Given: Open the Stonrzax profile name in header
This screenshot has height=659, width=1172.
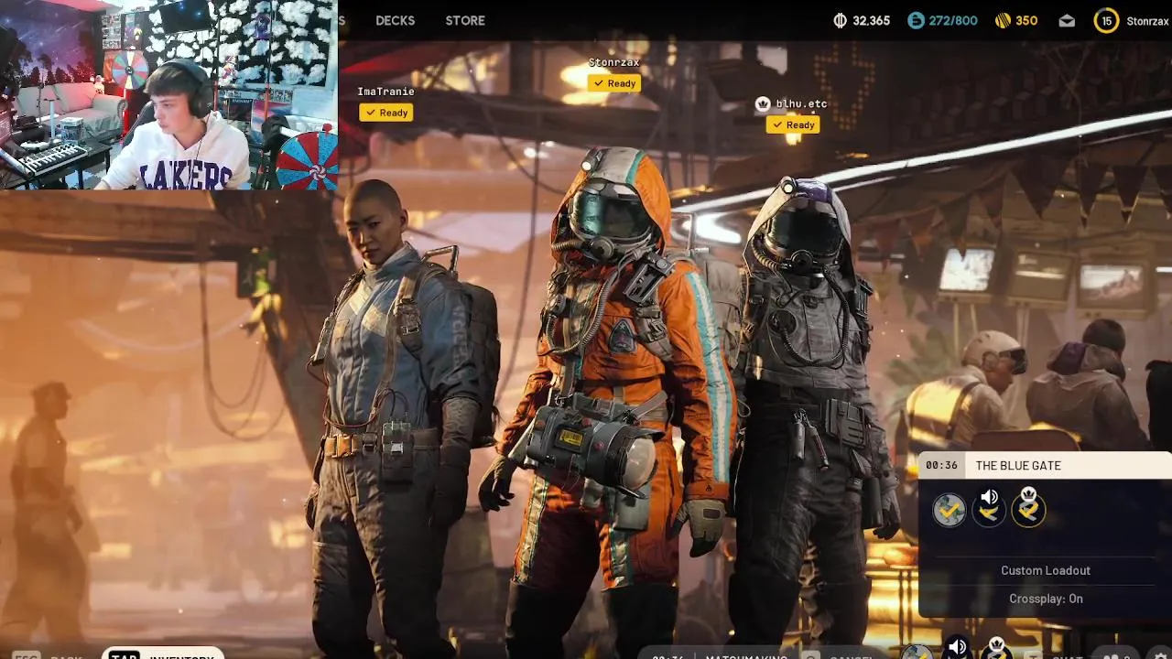Looking at the screenshot, I should point(1147,20).
